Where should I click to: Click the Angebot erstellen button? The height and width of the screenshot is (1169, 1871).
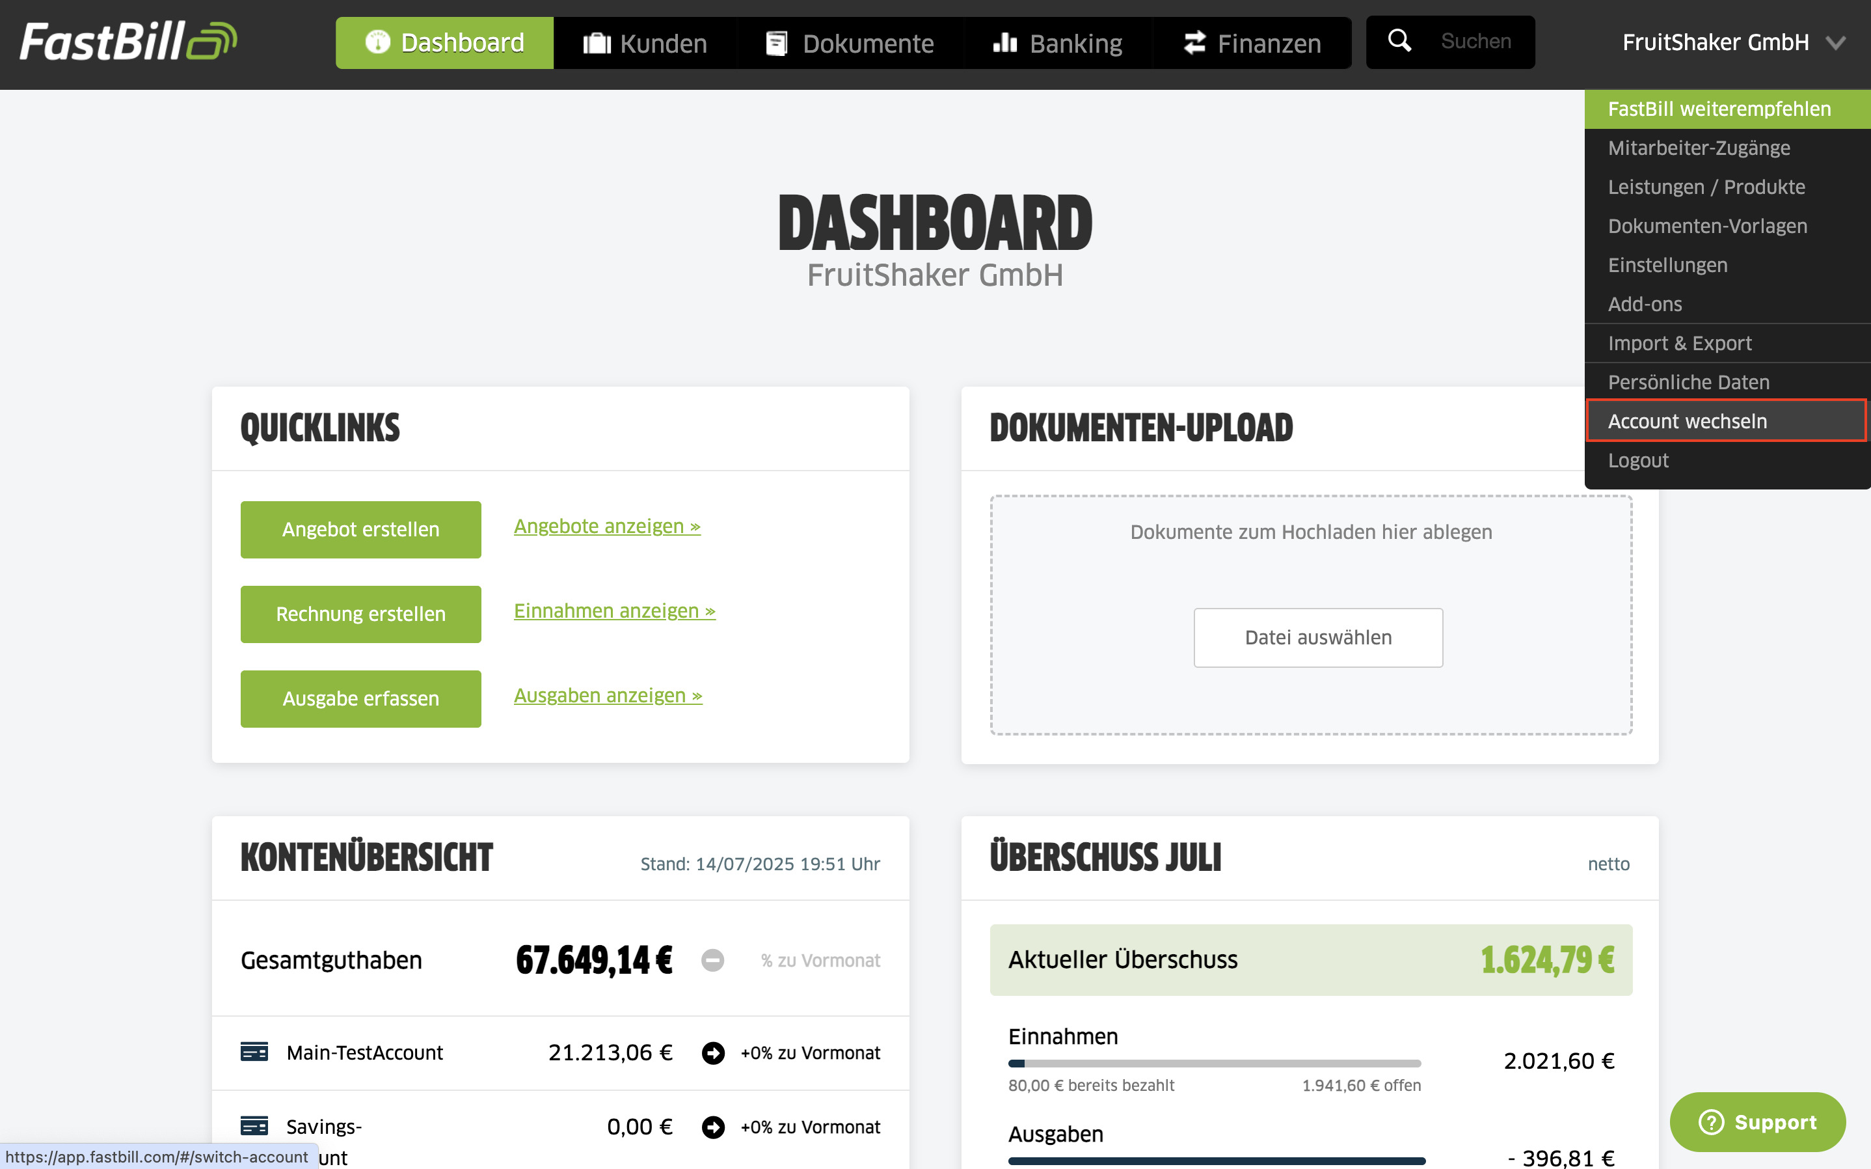(x=361, y=530)
